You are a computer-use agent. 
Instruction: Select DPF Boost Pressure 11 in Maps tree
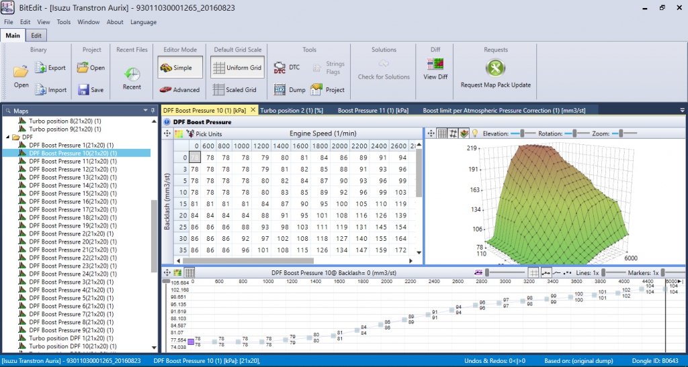click(73, 161)
